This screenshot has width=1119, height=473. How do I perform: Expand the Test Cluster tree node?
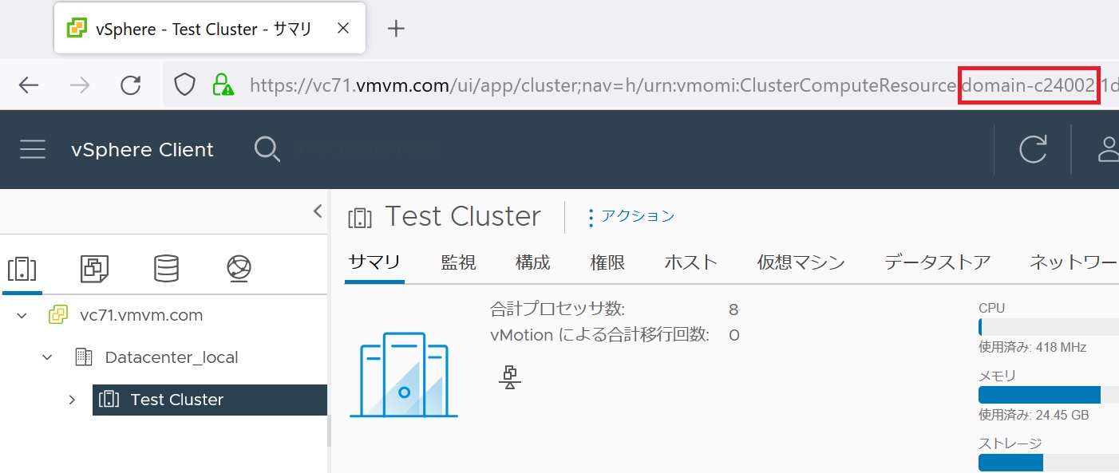(x=73, y=400)
